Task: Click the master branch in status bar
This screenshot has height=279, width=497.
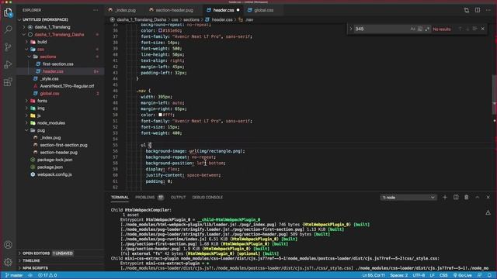Action: tap(14, 275)
